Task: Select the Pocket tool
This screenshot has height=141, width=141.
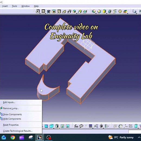Action: [x=43, y=11]
